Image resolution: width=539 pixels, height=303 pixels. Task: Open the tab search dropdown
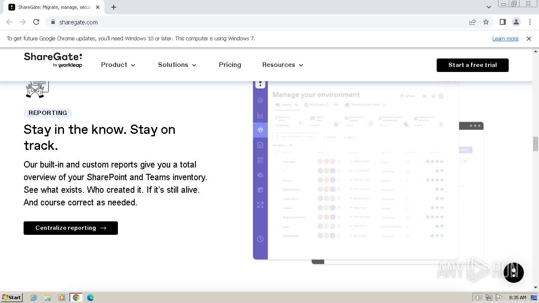(489, 7)
